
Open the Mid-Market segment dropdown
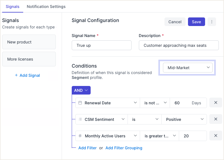[x=187, y=68]
